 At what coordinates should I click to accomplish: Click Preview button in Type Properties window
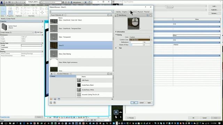(131, 118)
